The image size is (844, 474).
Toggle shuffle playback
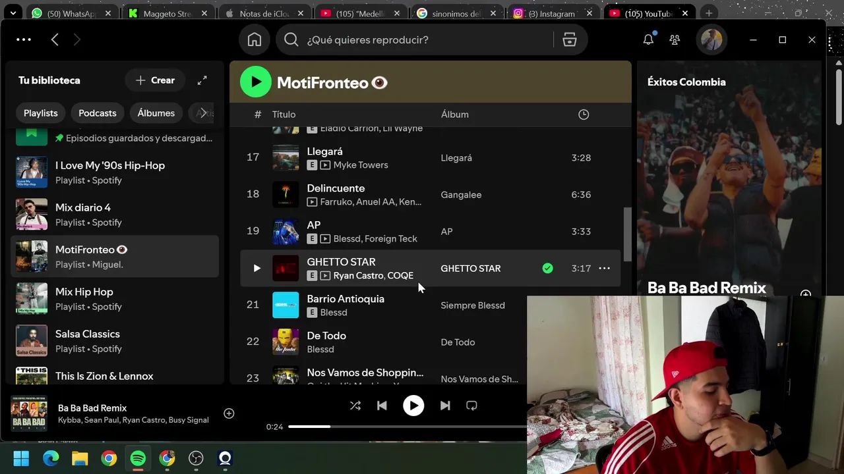pyautogui.click(x=355, y=406)
